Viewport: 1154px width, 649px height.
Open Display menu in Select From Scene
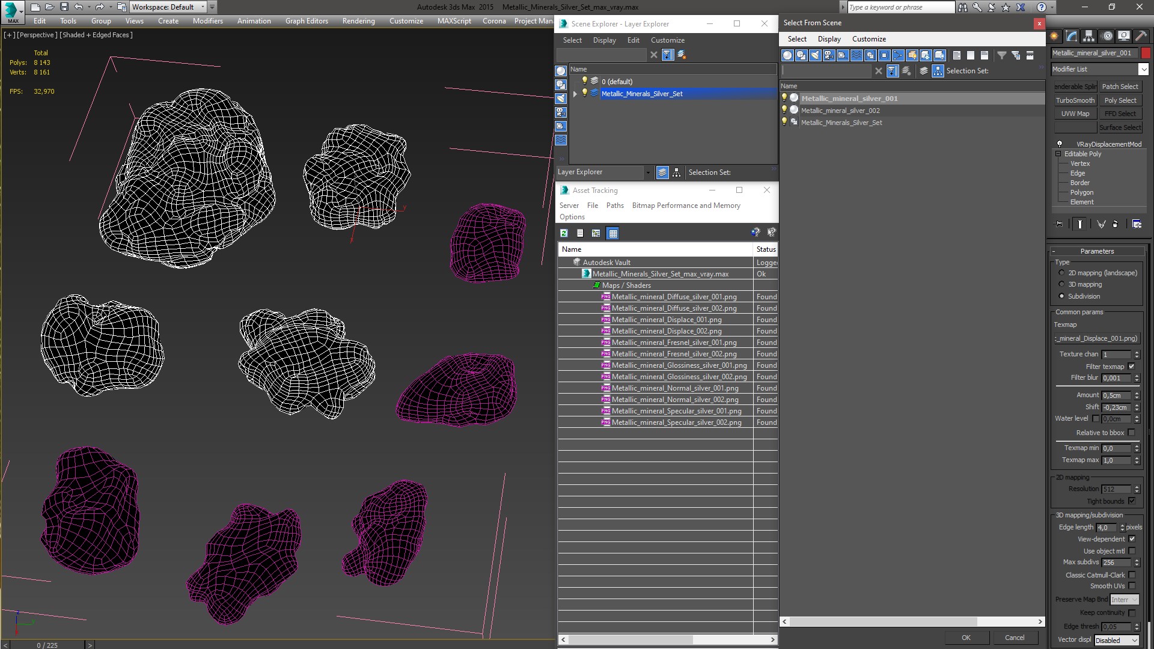coord(829,39)
